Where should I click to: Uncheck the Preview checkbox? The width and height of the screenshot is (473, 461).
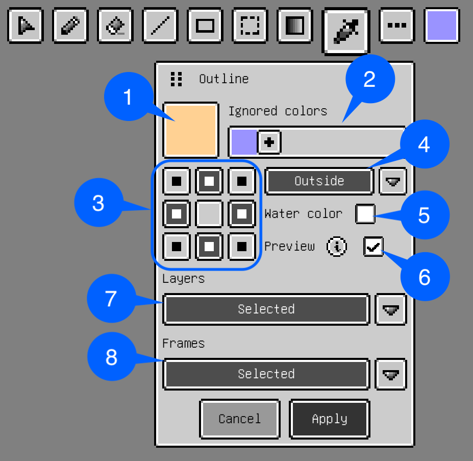[374, 247]
